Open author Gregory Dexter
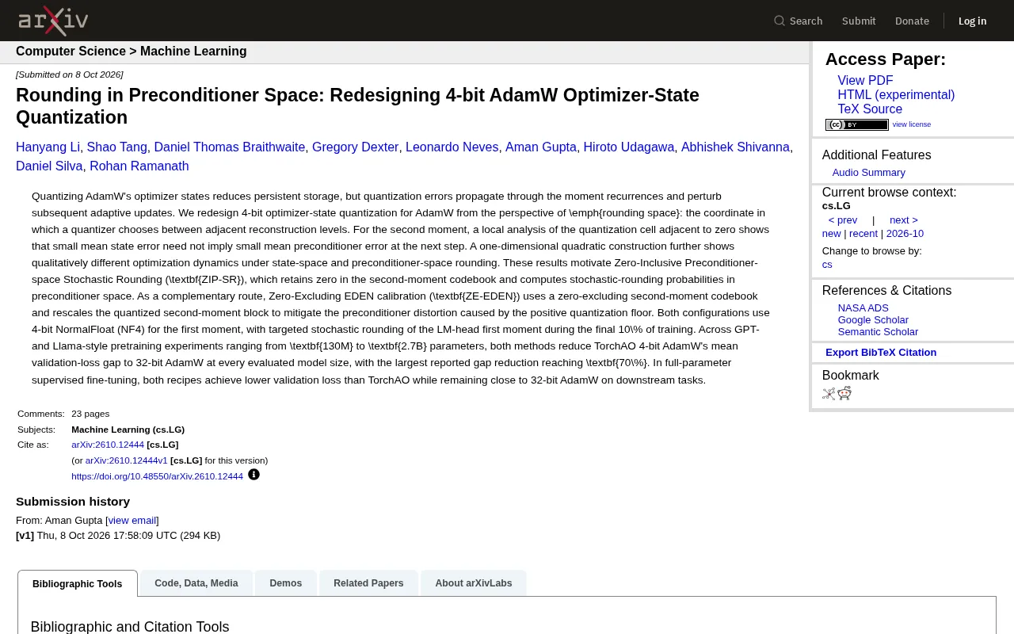Viewport: 1014px width, 634px height. (x=355, y=147)
